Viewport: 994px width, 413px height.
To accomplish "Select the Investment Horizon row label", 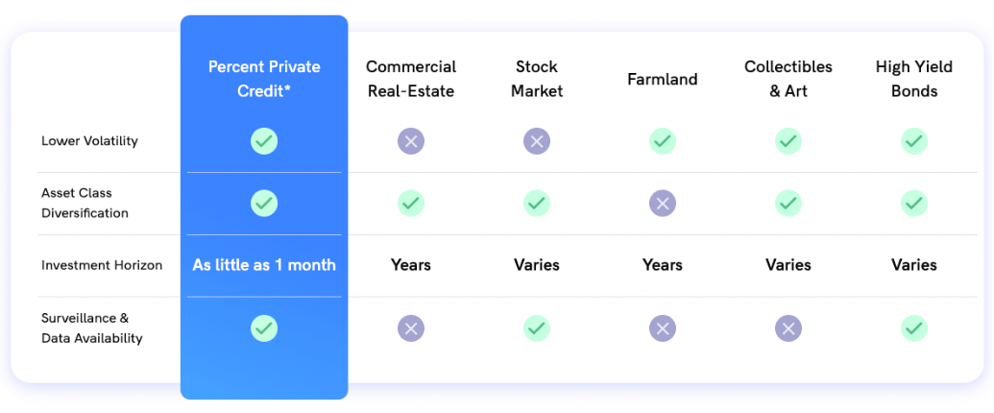I will click(102, 265).
